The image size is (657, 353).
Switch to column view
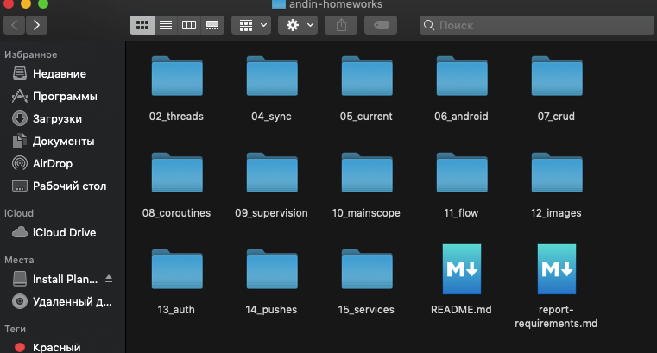[189, 26]
